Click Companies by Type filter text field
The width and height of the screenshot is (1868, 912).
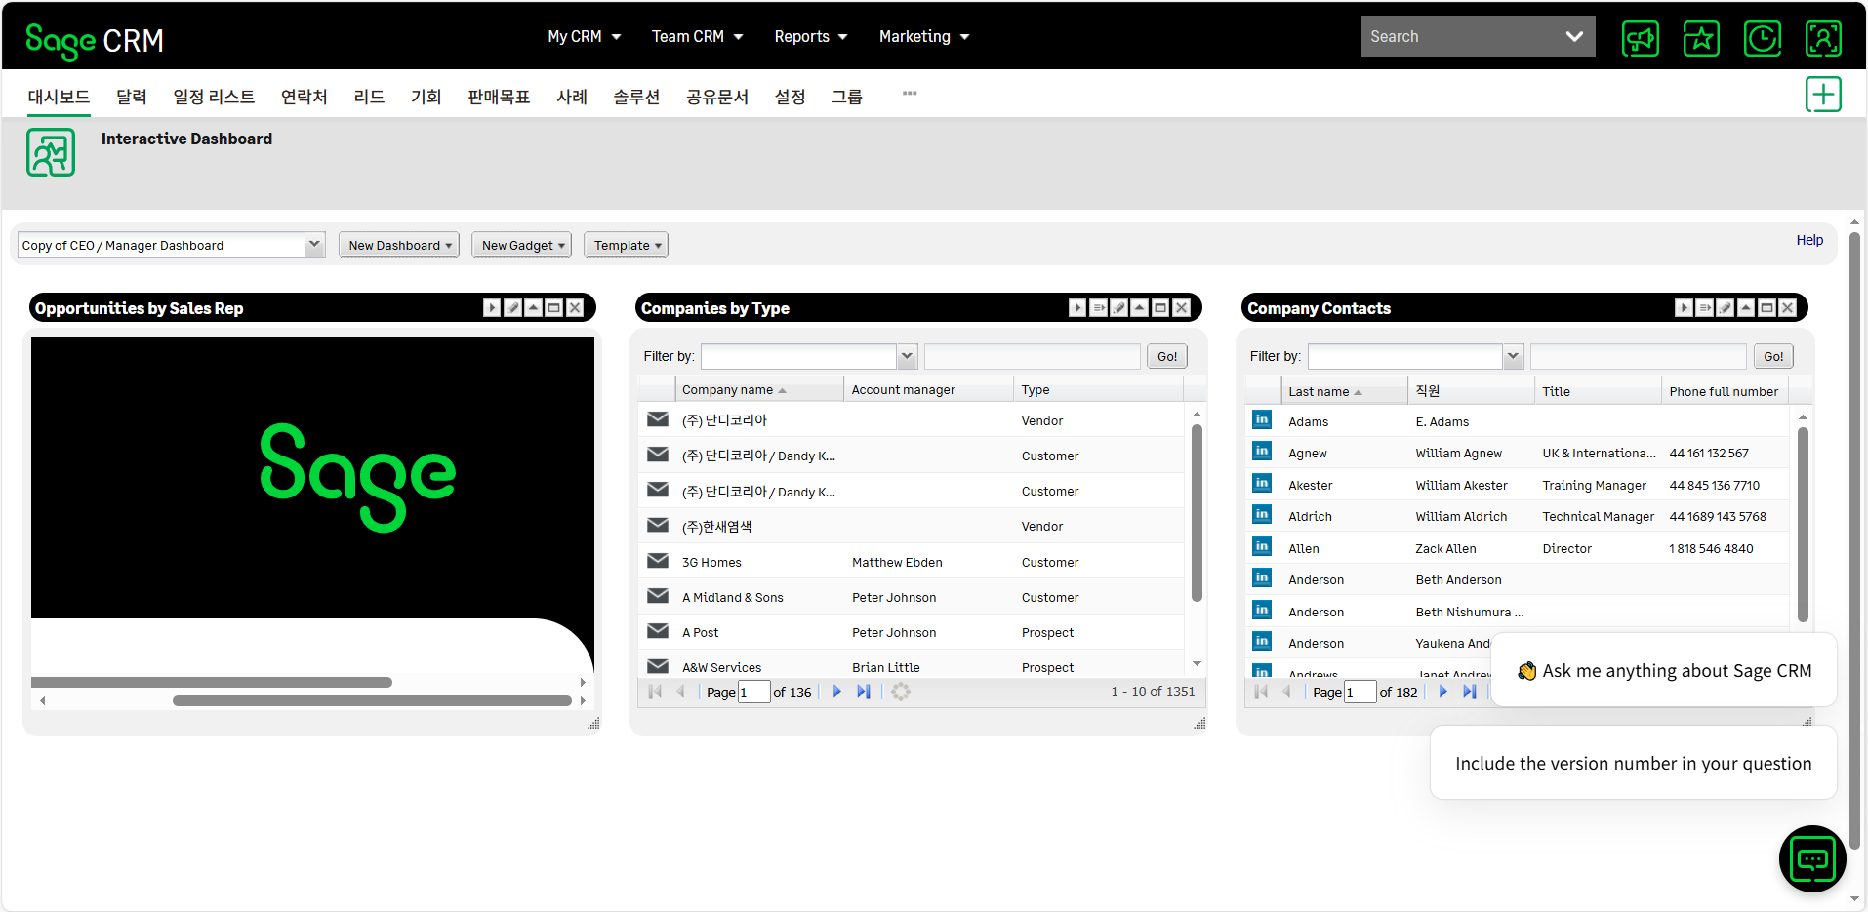click(x=1033, y=356)
